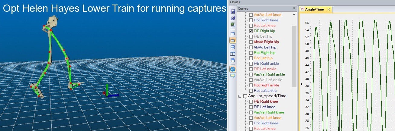Click the Charts panel title bar
Screen dimensions: 395x131
tap(312, 2)
